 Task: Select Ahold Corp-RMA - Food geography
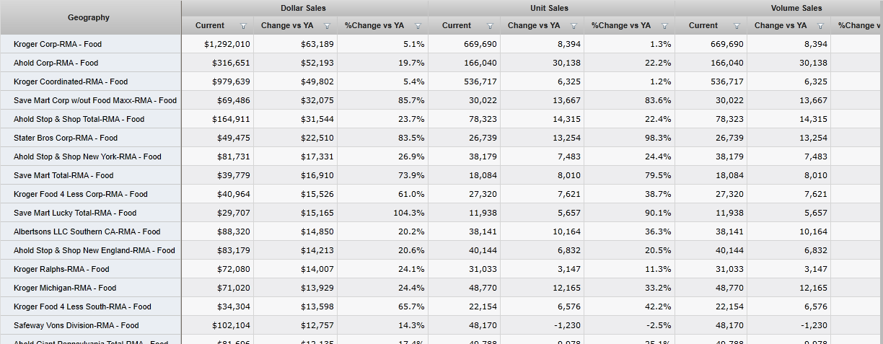pyautogui.click(x=56, y=63)
